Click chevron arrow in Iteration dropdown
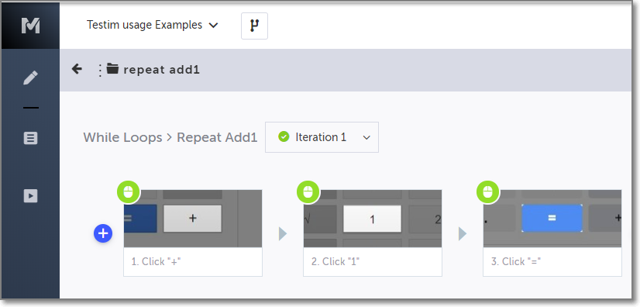The width and height of the screenshot is (640, 307). click(366, 138)
